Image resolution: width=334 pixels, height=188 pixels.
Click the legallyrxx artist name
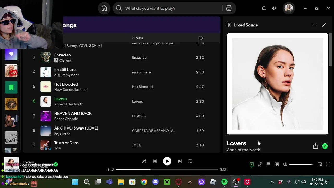point(62,133)
